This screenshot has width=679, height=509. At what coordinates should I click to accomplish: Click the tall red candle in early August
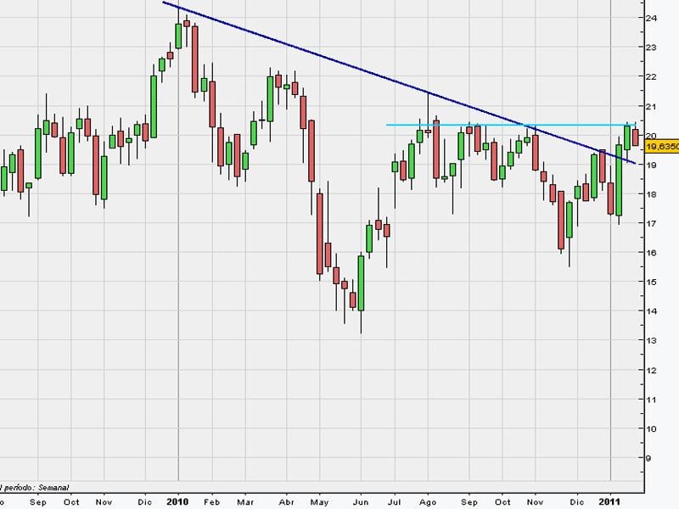(x=436, y=149)
